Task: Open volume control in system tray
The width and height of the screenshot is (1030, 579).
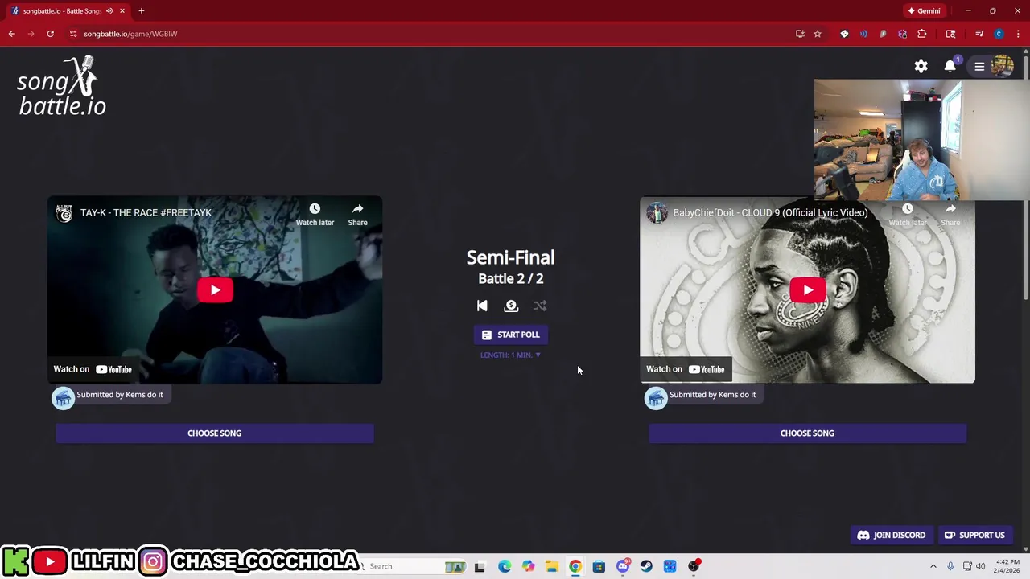Action: point(981,566)
